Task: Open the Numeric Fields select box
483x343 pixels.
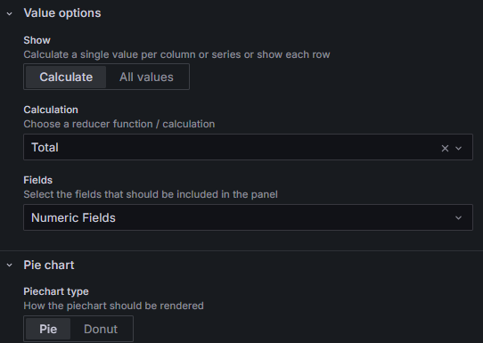Action: click(x=248, y=217)
